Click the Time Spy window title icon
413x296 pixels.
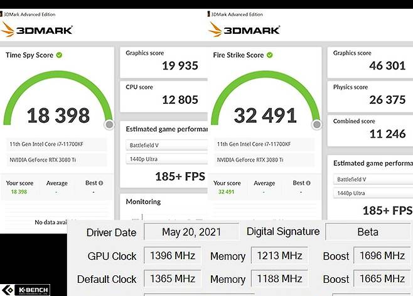point(3,13)
